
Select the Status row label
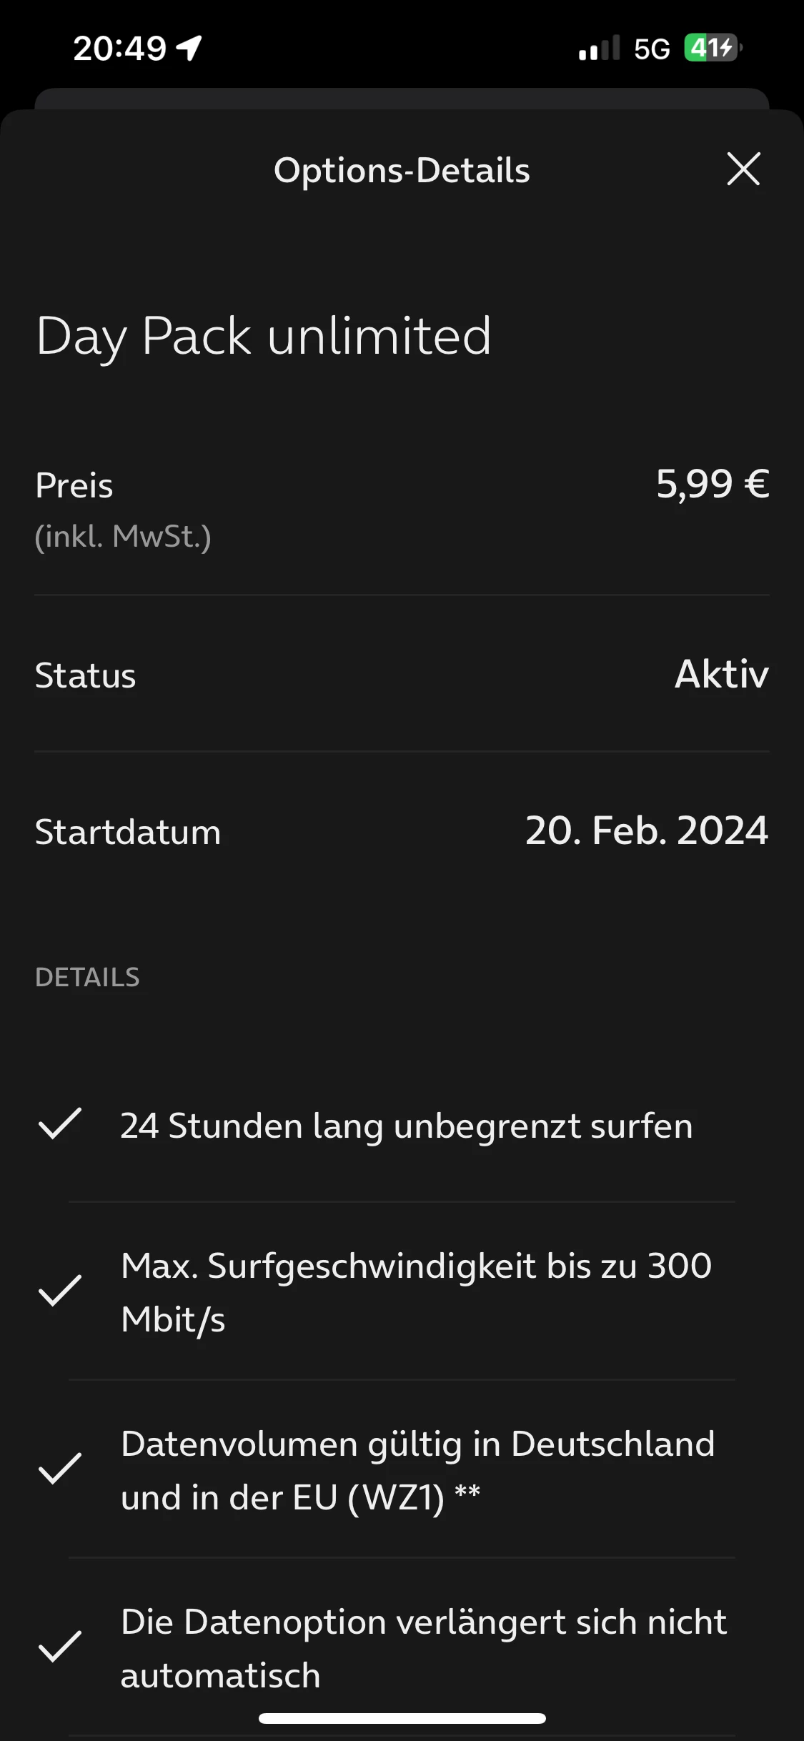tap(85, 675)
